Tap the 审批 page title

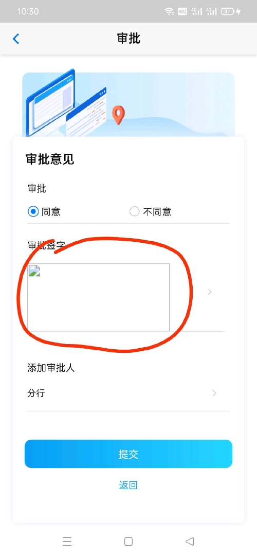pos(128,39)
